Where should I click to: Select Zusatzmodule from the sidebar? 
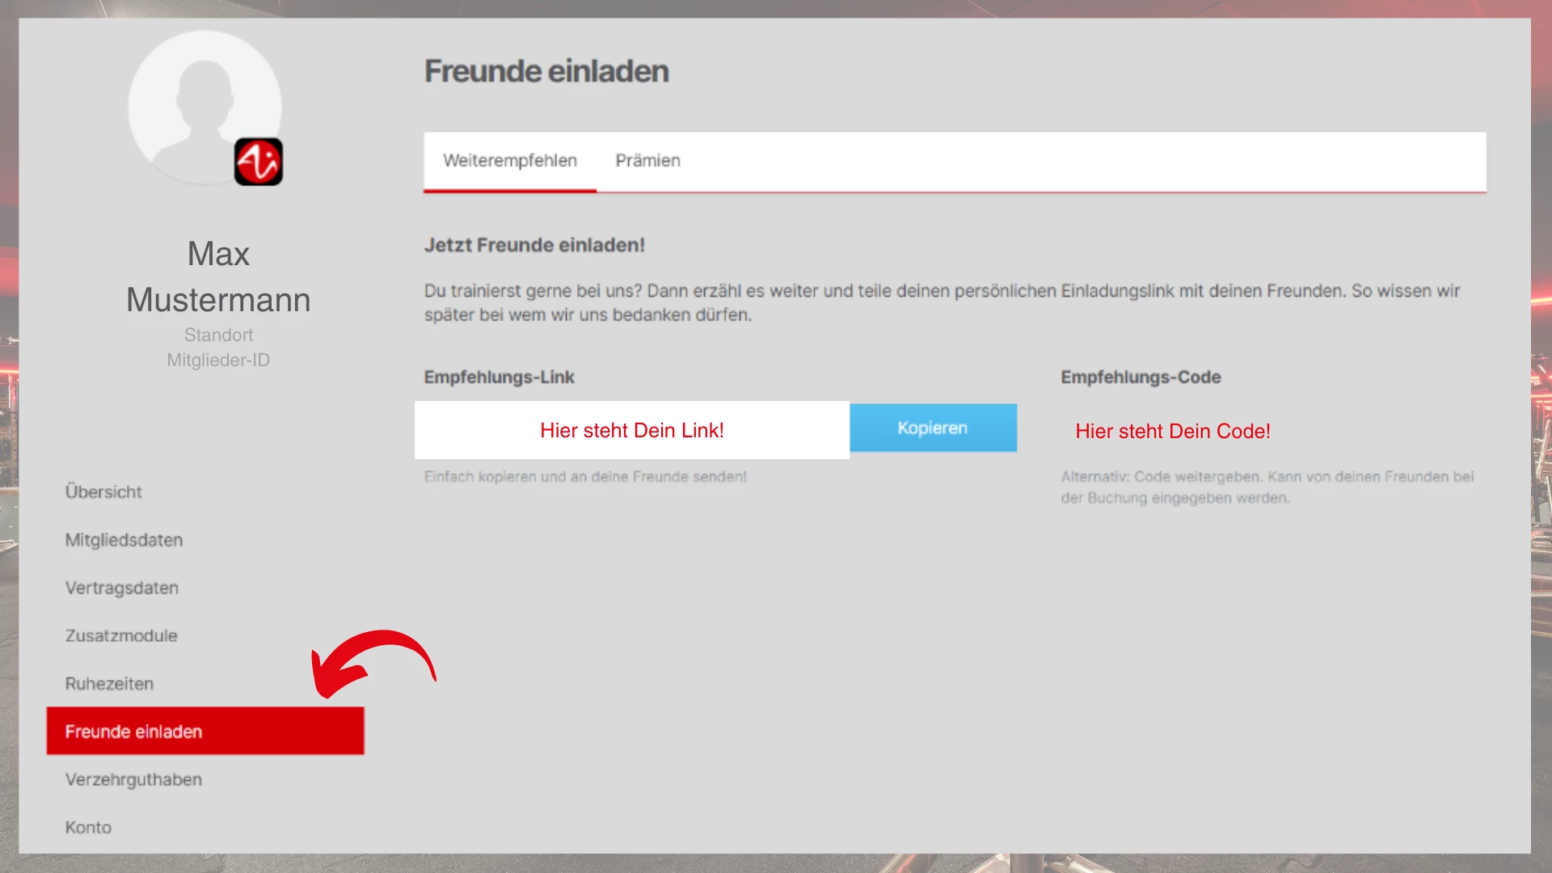(x=121, y=635)
